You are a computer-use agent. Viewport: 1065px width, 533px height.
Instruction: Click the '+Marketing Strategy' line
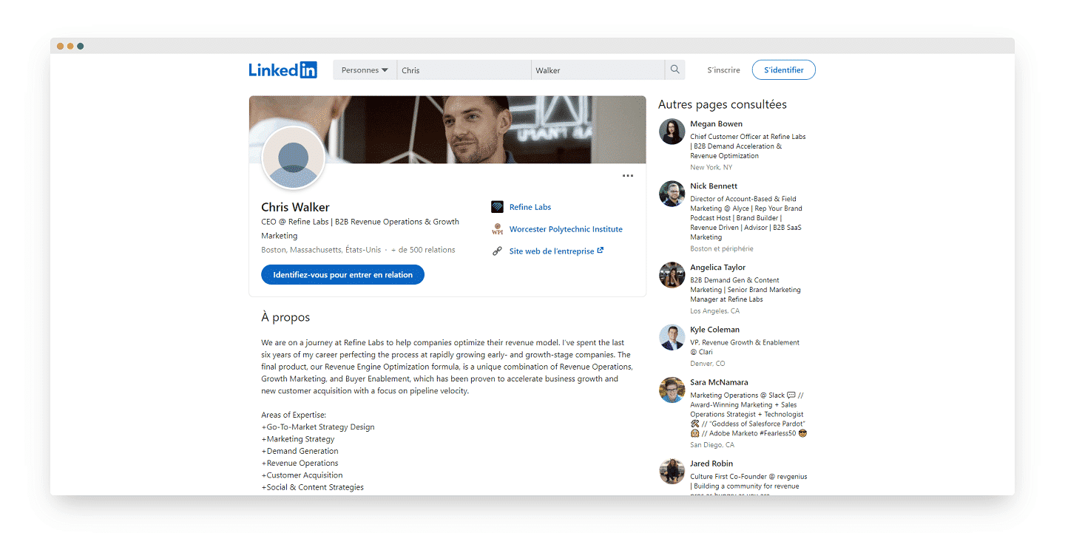(298, 439)
